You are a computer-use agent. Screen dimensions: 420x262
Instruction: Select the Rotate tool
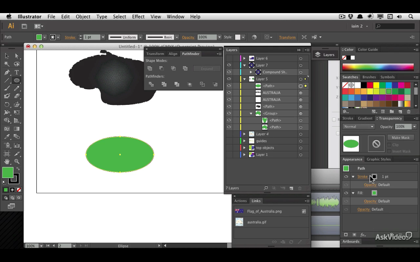pos(7,105)
